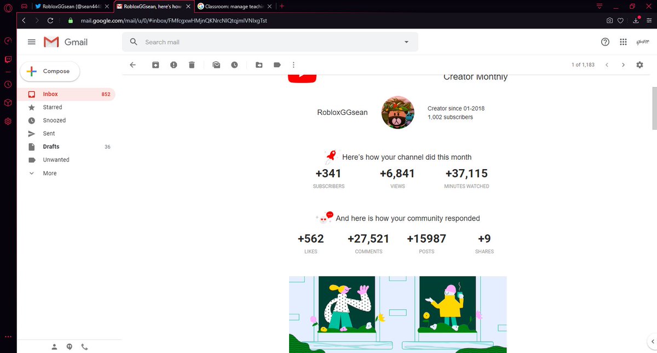The image size is (657, 353).
Task: Go back to inbox arrow
Action: pos(132,65)
